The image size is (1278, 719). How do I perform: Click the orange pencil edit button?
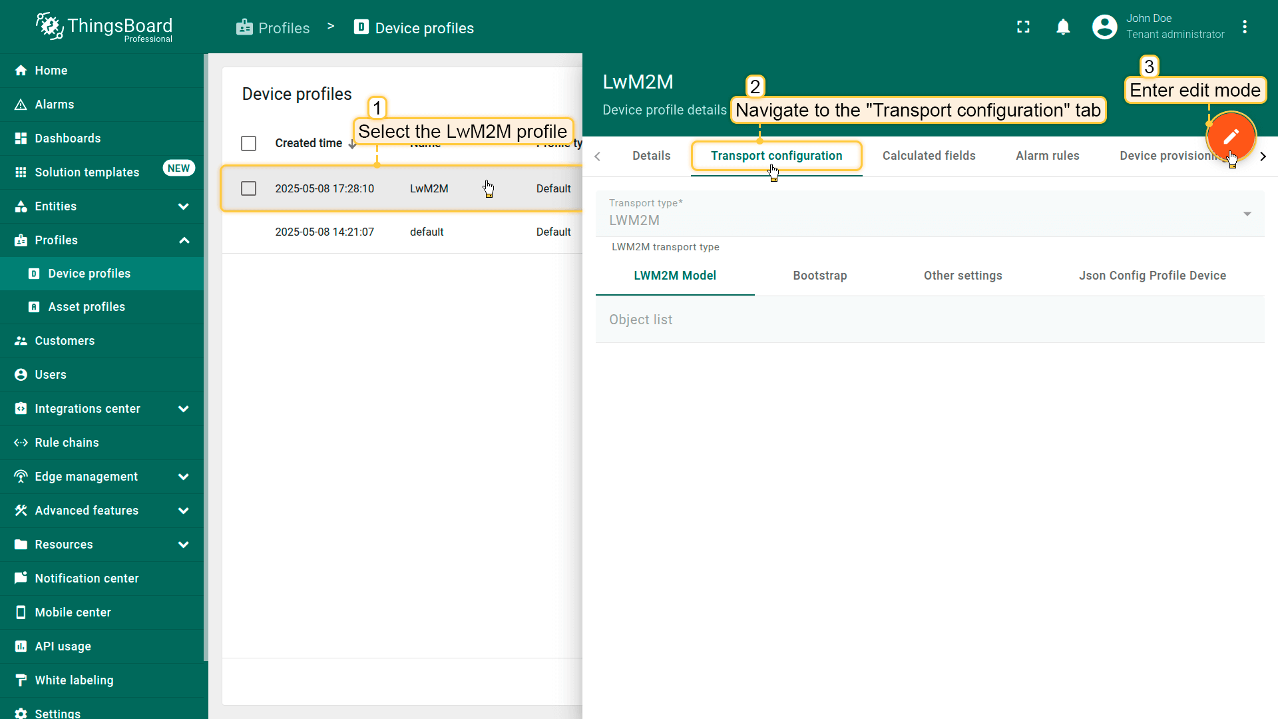pos(1231,136)
